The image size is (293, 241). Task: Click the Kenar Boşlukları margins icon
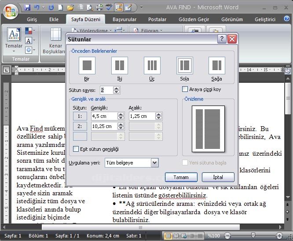point(56,34)
